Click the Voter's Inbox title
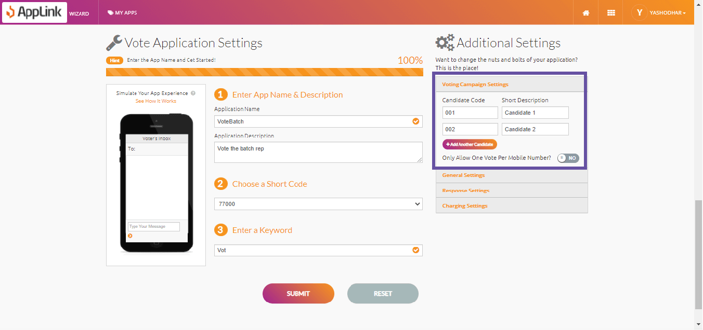This screenshot has width=703, height=330. click(157, 139)
